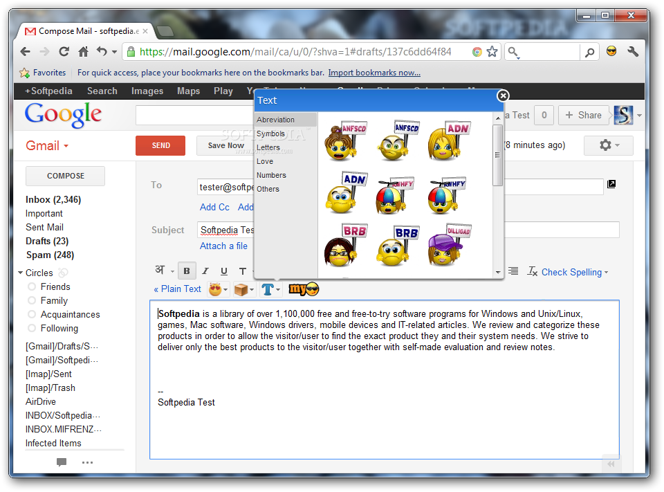Insert the first ANFSCD lady emoticon
The height and width of the screenshot is (492, 664).
coord(345,140)
